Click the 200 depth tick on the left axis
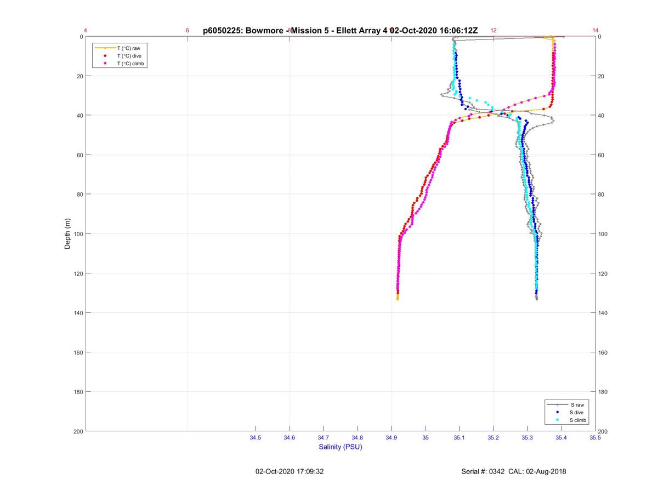 click(78, 431)
